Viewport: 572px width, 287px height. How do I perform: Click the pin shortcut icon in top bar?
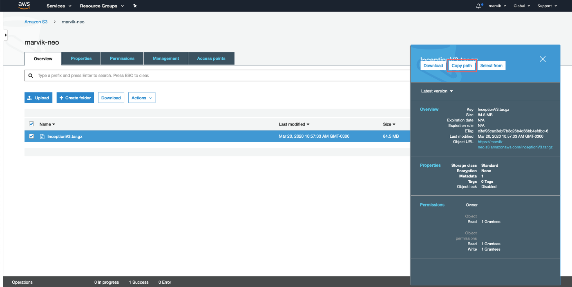135,6
